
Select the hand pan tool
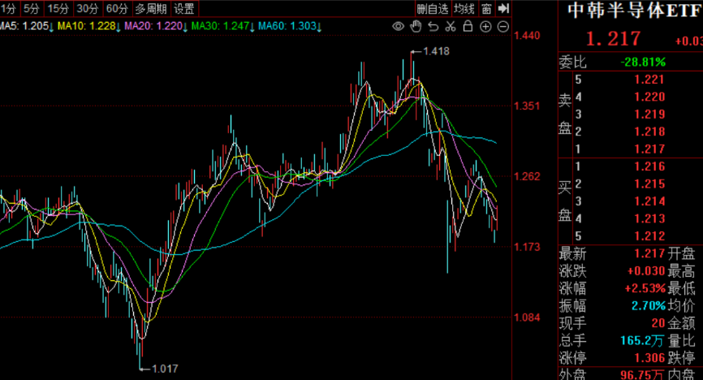416,27
